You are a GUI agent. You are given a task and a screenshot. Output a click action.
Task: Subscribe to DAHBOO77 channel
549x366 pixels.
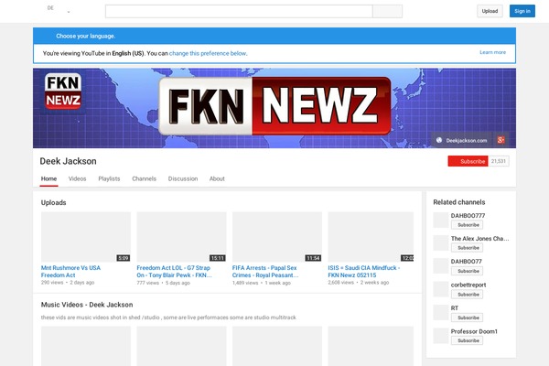467,271
